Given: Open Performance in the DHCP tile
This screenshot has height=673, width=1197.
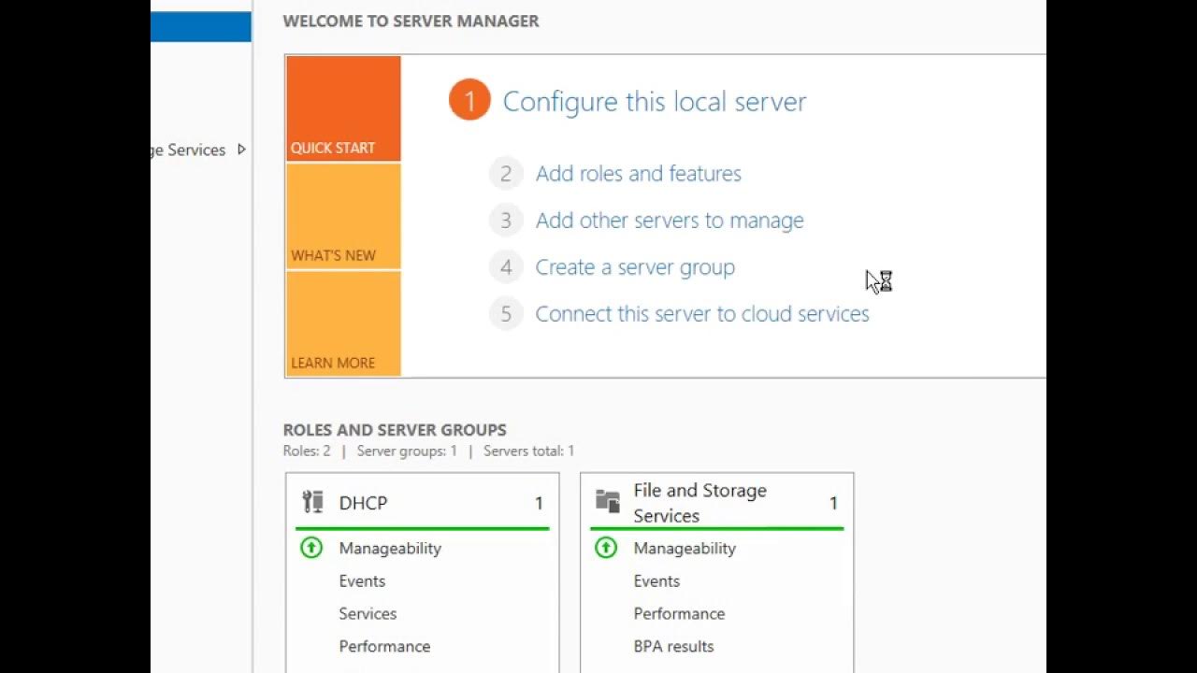Looking at the screenshot, I should pyautogui.click(x=384, y=647).
